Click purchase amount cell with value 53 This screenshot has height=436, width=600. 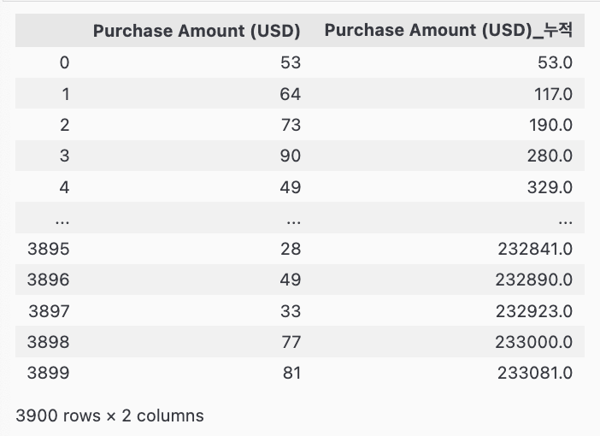click(290, 63)
